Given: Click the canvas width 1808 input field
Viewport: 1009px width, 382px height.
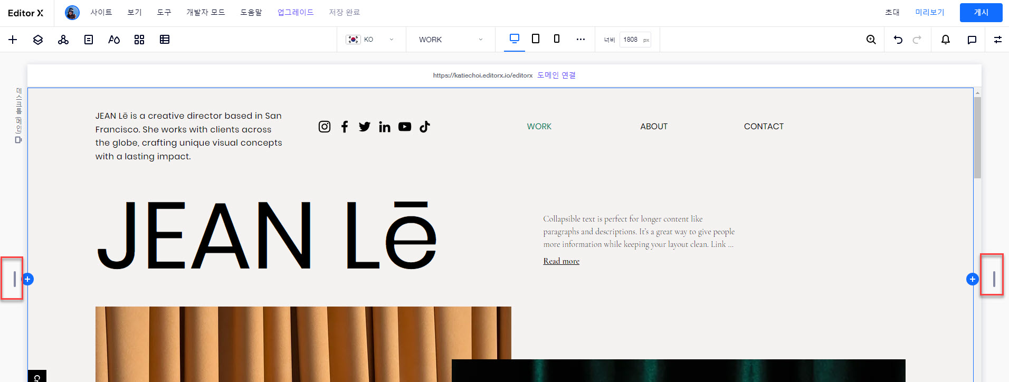Looking at the screenshot, I should coord(635,40).
